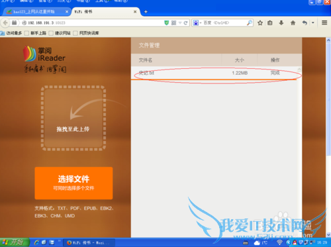Go to the home page icon
Screen dimensions: 331x247
pyautogui.click(x=293, y=23)
